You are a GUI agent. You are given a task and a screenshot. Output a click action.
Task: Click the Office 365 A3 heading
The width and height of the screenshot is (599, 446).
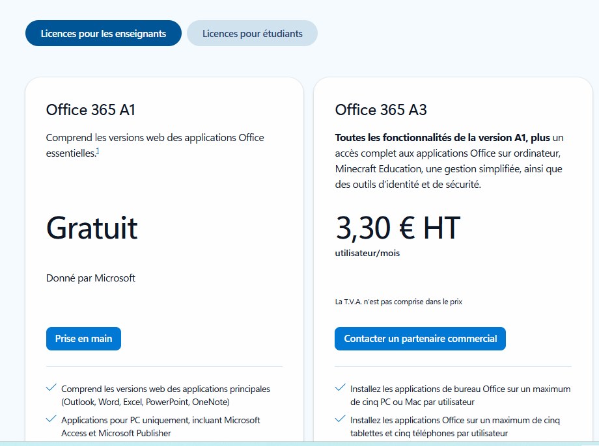381,110
